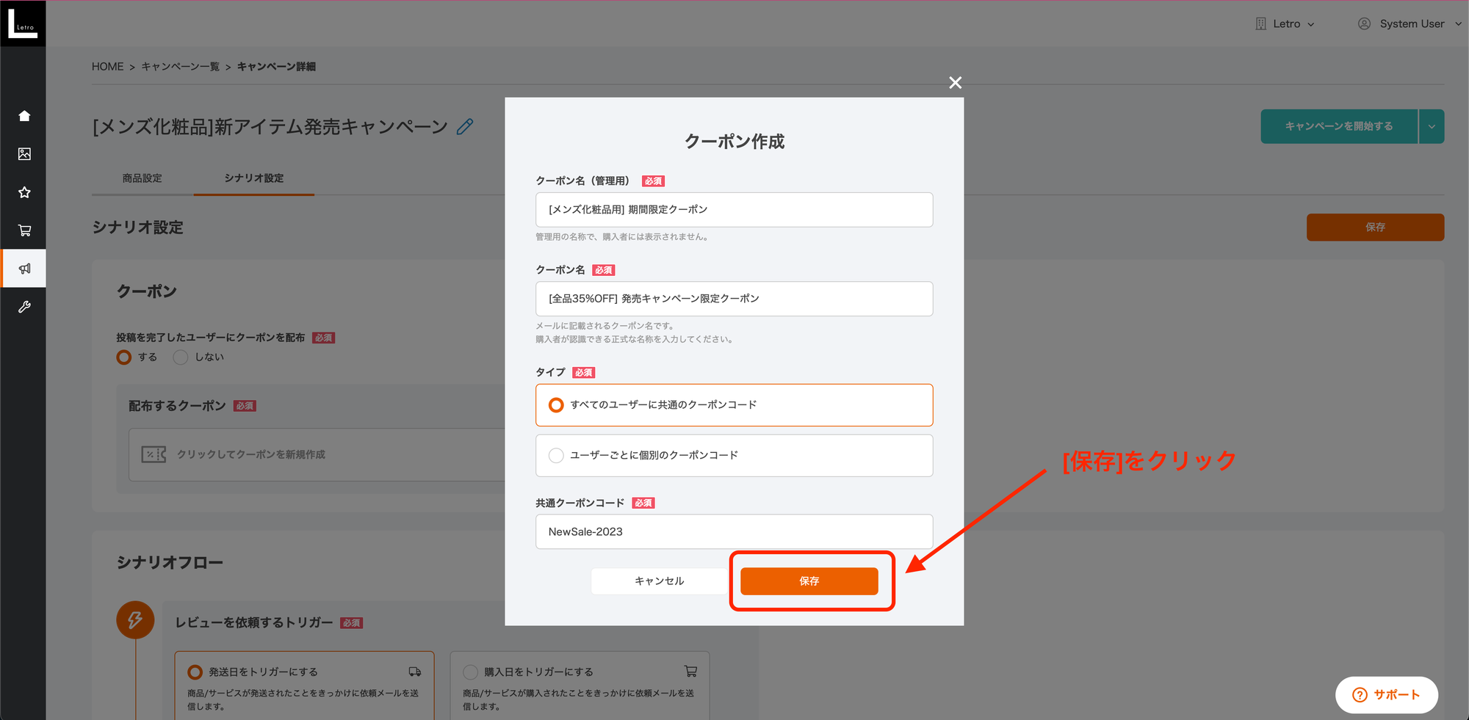Select ユーザーごとに個別のクーポンコード radio option
This screenshot has height=720, width=1469.
click(557, 456)
